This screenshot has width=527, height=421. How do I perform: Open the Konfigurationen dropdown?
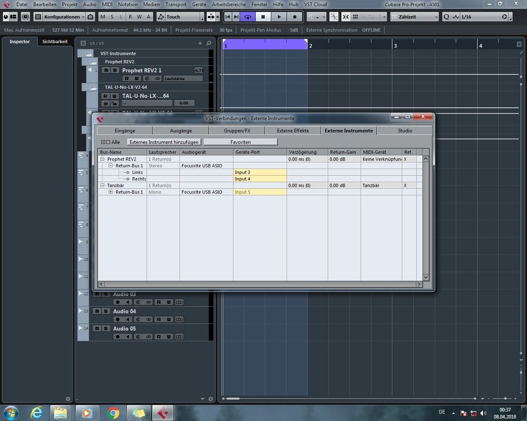point(65,17)
